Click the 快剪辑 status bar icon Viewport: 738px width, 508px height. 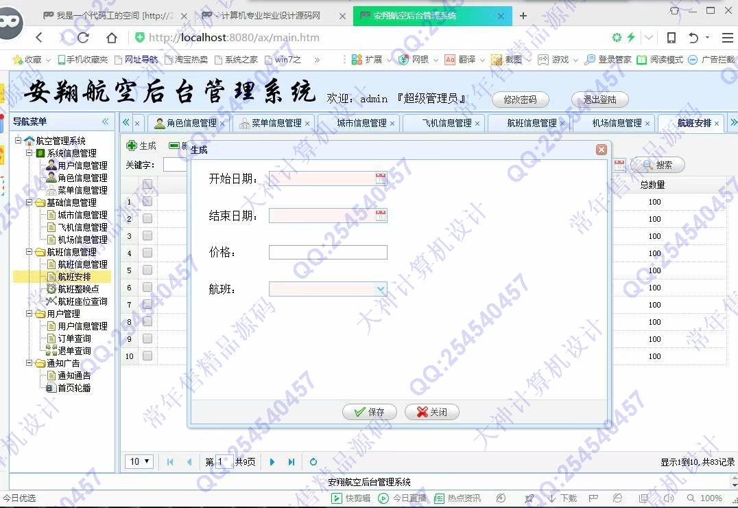coord(337,498)
